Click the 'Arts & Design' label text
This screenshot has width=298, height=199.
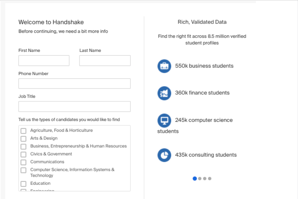[x=44, y=138]
